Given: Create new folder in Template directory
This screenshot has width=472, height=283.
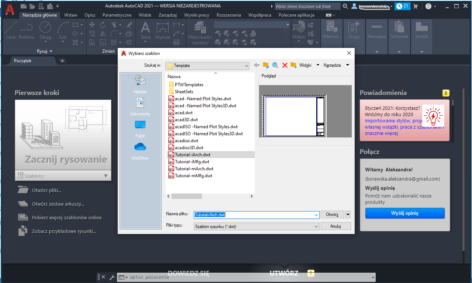Looking at the screenshot, I should click(294, 65).
